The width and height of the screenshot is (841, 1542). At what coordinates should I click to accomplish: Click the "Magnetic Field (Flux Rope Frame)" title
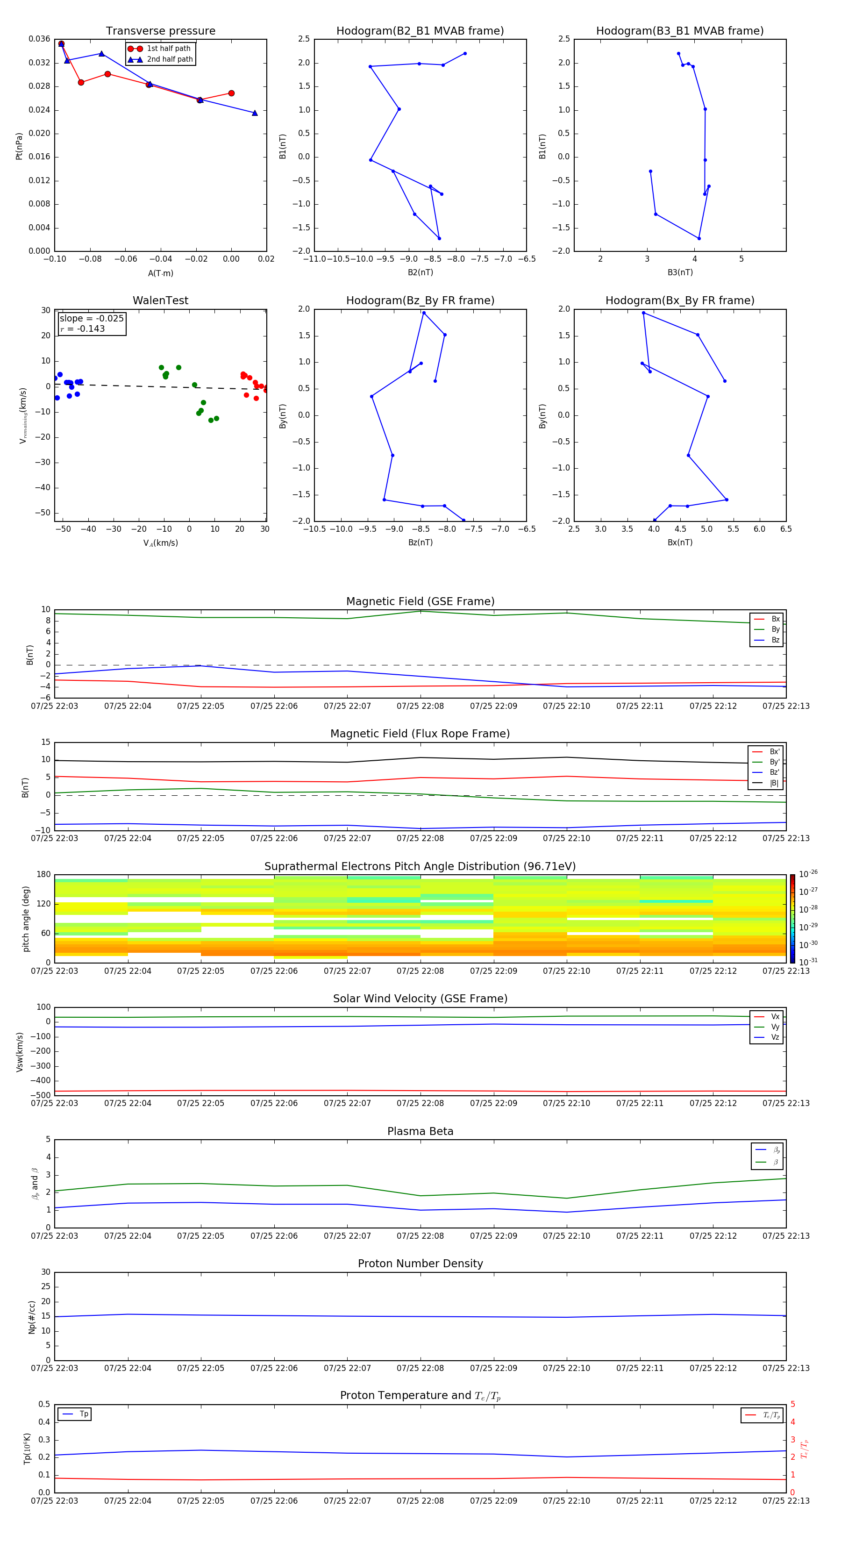click(420, 733)
